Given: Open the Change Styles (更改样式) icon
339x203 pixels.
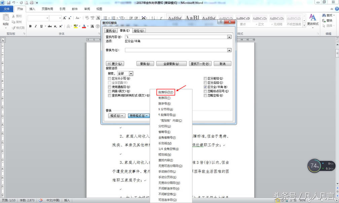Looking at the screenshot, I should point(313,20).
